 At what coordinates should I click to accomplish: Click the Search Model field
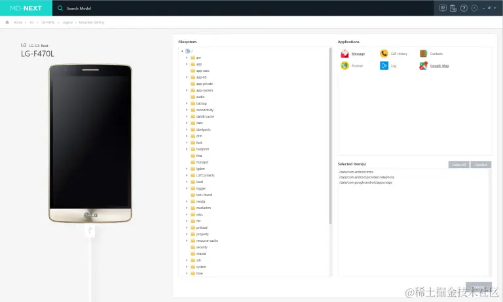79,8
